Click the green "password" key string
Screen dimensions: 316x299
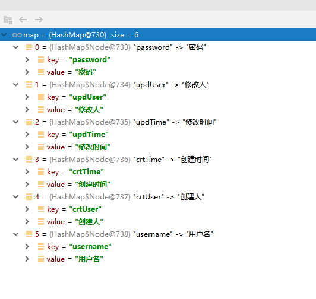[90, 60]
